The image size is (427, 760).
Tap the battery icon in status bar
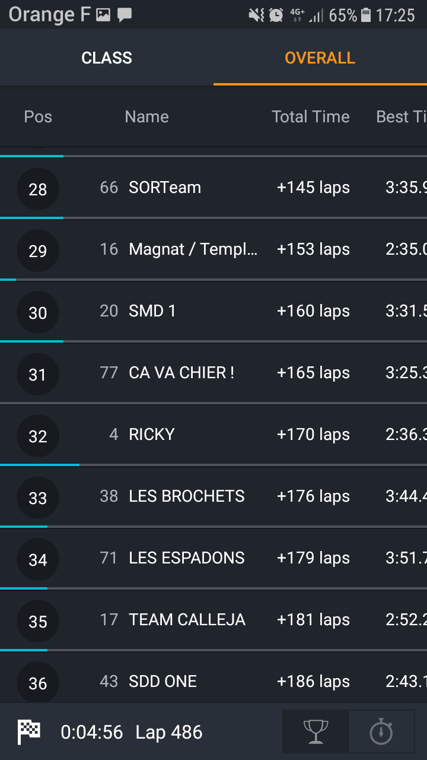click(366, 15)
